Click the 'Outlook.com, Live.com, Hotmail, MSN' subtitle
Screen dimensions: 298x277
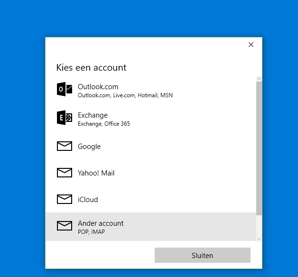click(x=125, y=95)
